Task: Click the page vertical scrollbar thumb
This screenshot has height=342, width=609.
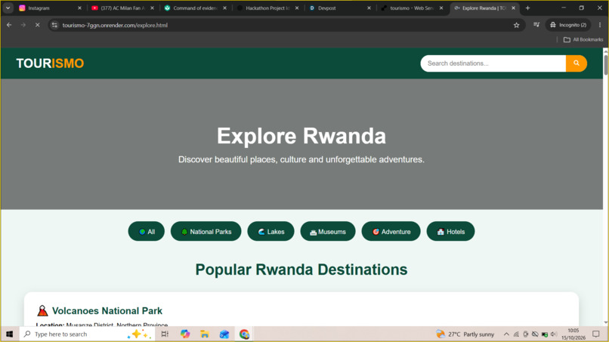Action: click(605, 64)
